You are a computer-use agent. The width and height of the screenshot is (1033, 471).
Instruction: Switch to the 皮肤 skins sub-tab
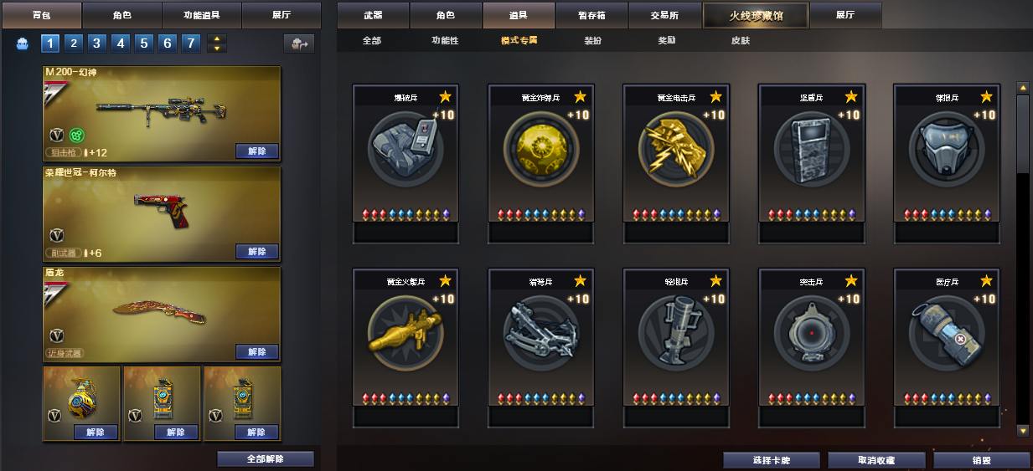point(741,40)
